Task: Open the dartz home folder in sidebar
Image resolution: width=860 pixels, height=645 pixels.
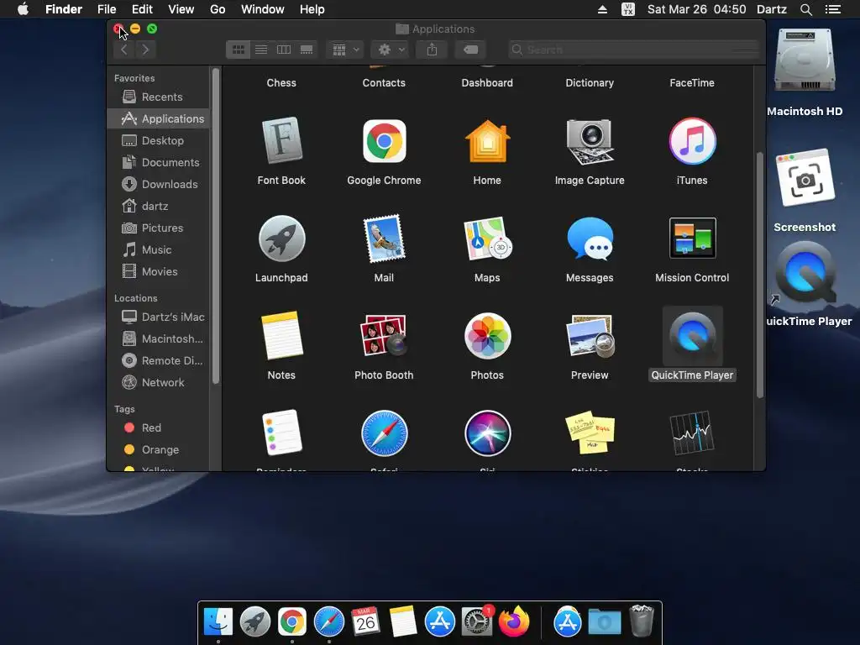Action: click(158, 207)
